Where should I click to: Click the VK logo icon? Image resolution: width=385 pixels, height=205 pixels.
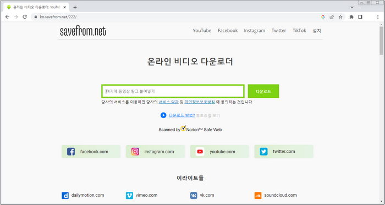click(x=194, y=196)
